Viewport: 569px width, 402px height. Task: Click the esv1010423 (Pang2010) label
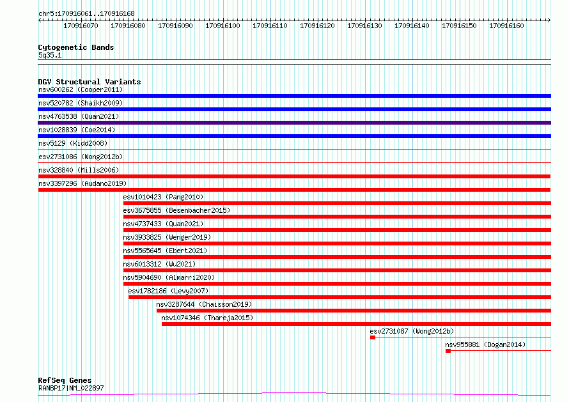point(163,197)
